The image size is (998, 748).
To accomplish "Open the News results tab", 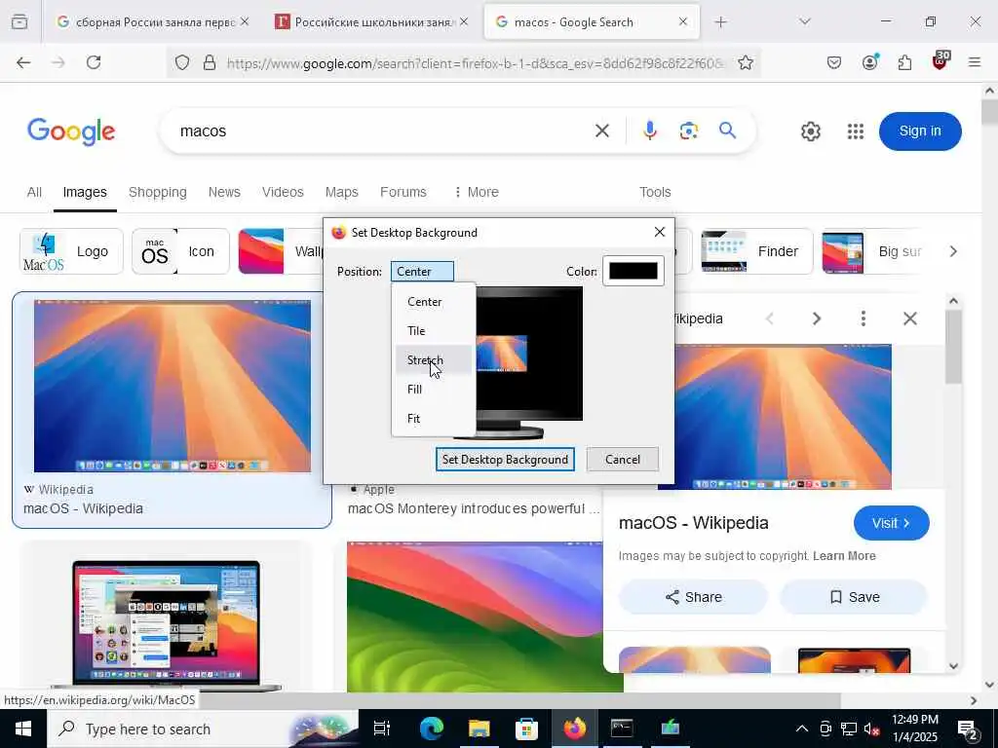I will point(224,192).
